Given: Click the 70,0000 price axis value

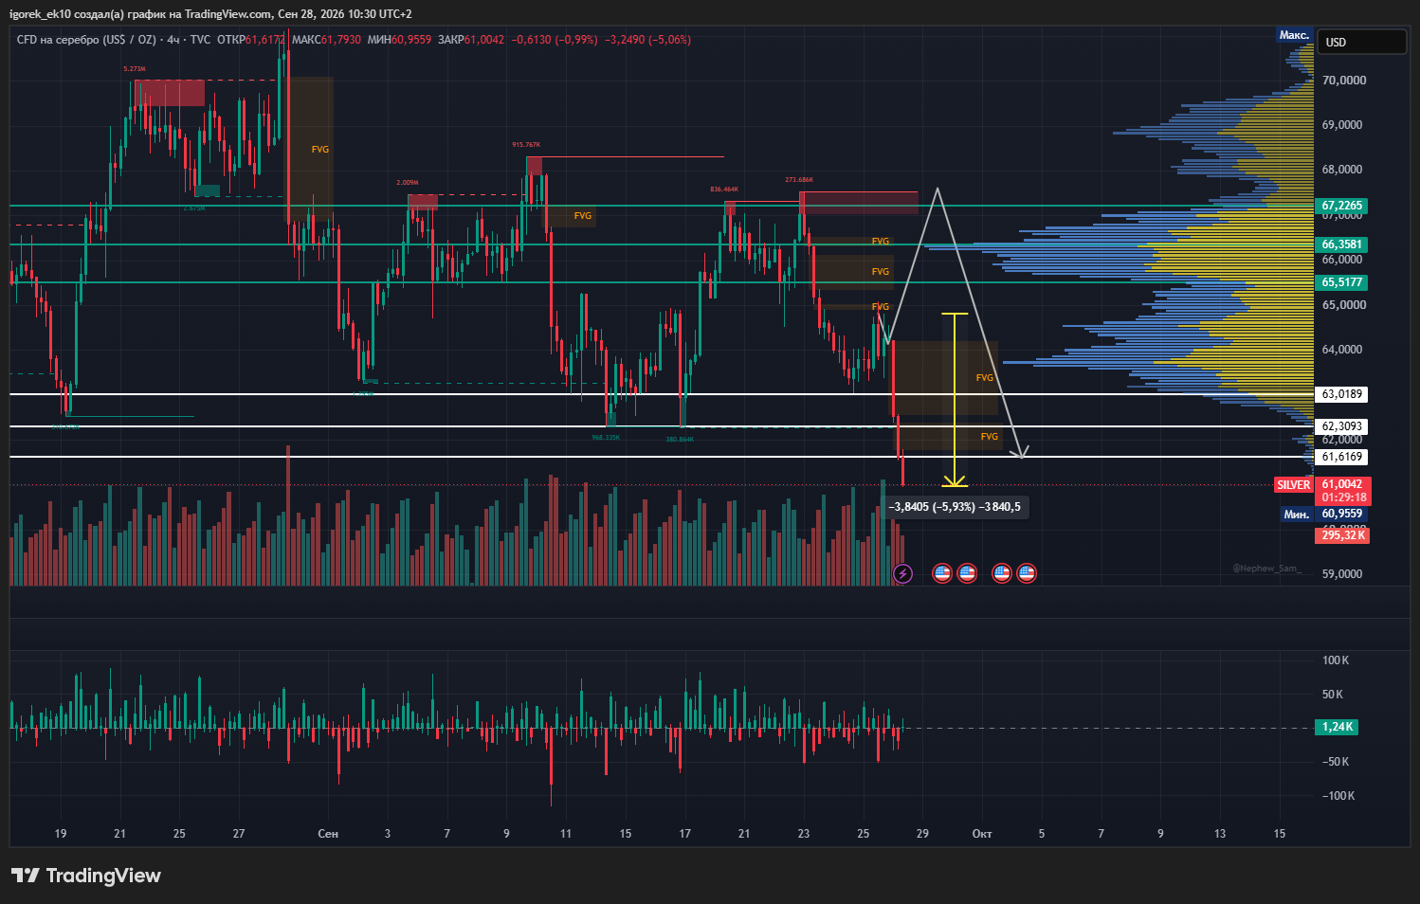Looking at the screenshot, I should [x=1344, y=81].
